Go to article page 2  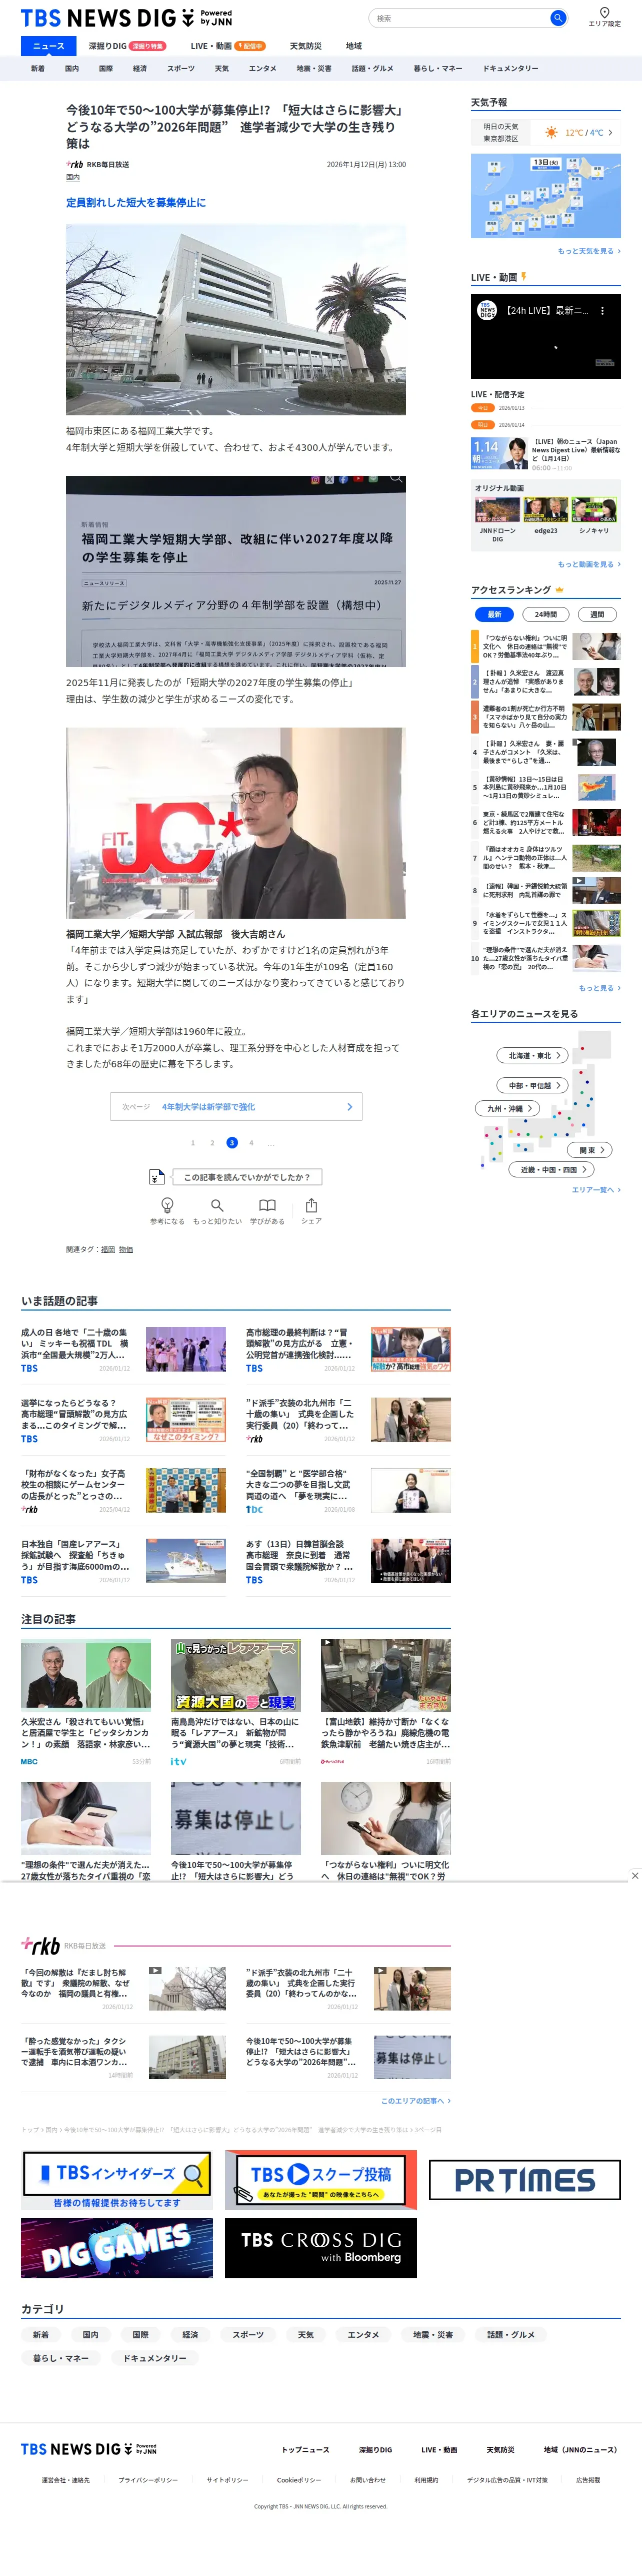(x=212, y=1142)
